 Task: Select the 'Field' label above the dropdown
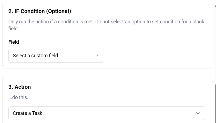tap(14, 42)
